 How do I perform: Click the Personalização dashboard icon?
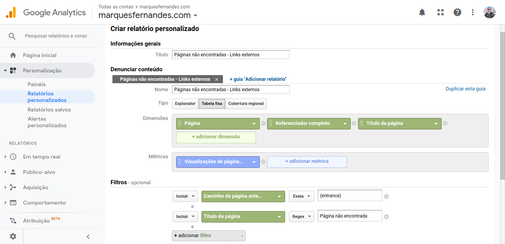(13, 70)
